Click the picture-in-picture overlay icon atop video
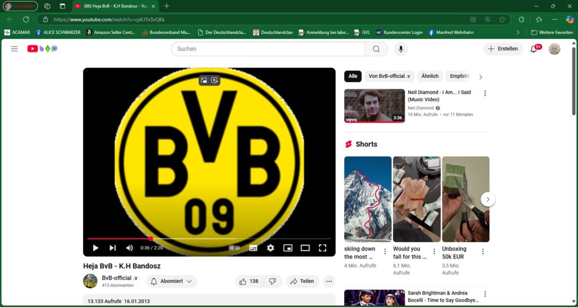The image size is (578, 307). [x=204, y=80]
